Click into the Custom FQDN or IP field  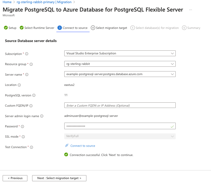click(120, 105)
